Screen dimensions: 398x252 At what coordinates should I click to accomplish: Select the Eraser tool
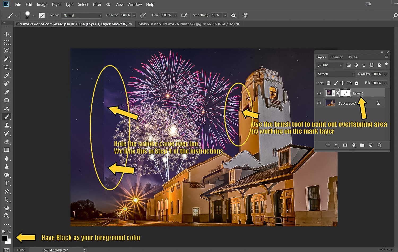click(7, 142)
